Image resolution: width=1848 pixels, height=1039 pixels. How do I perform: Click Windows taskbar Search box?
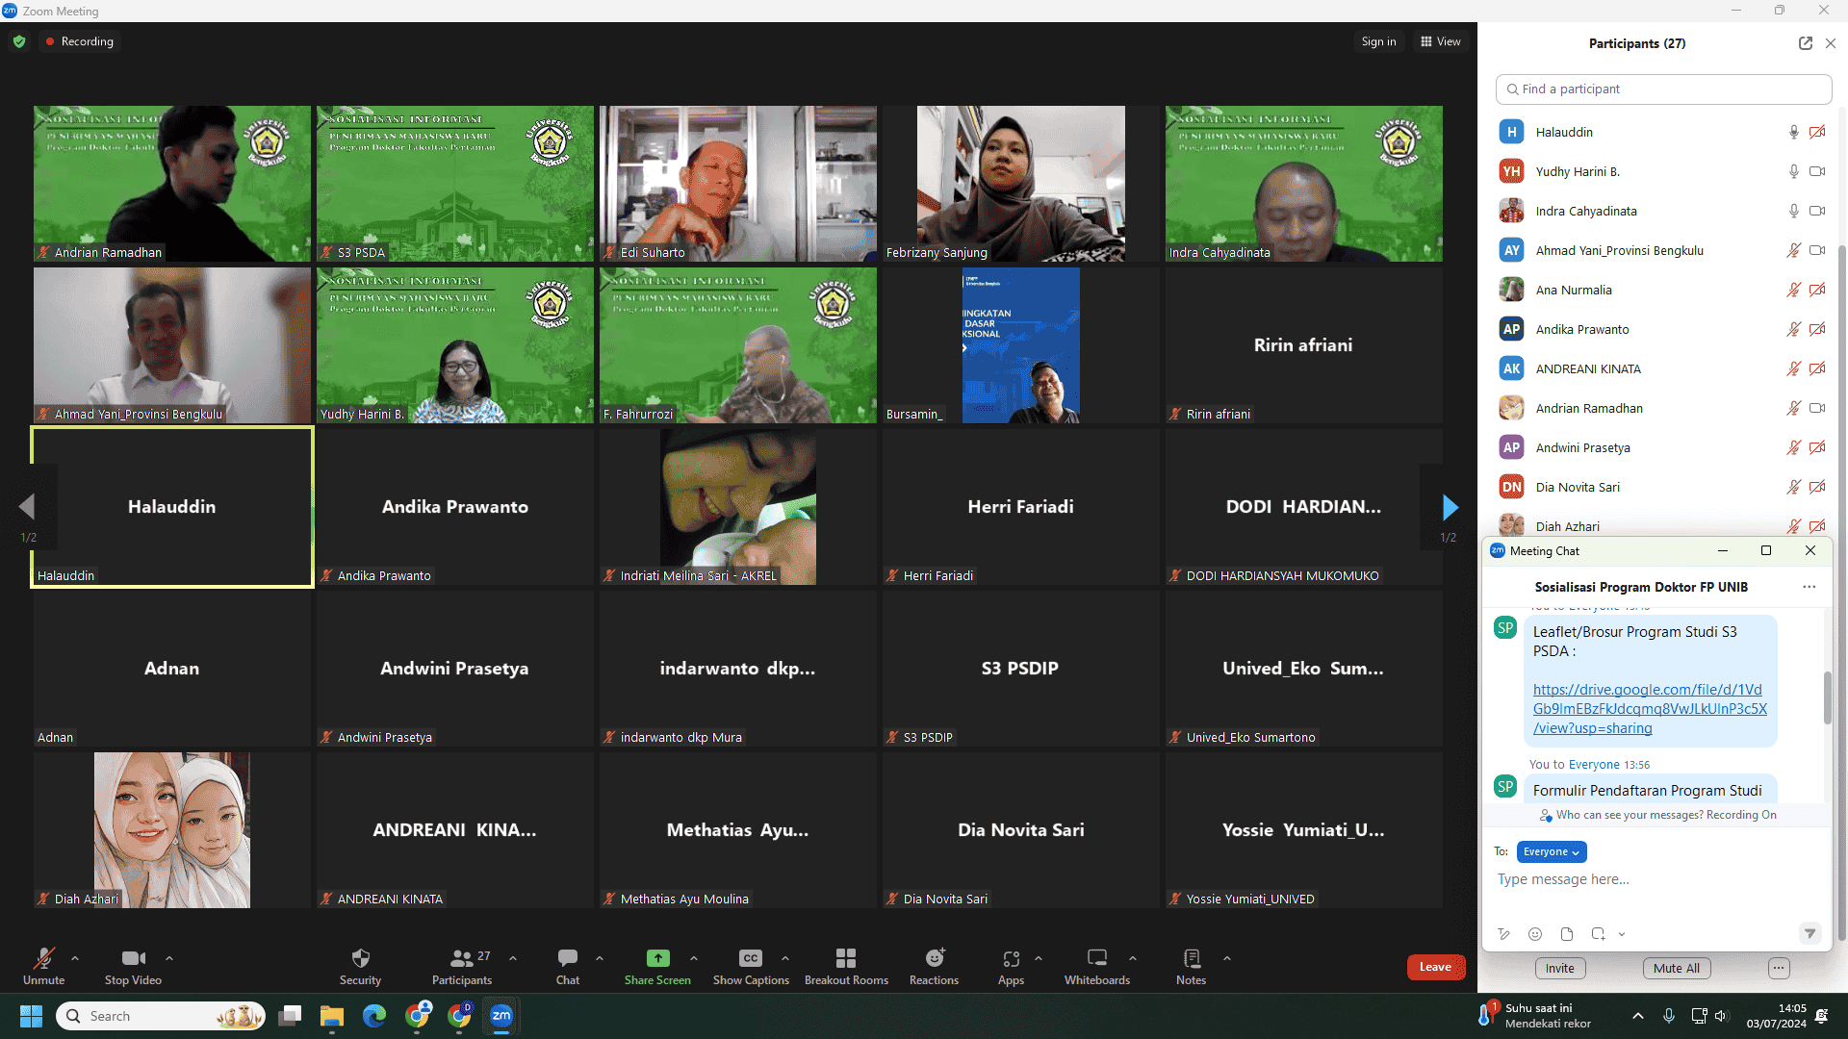(161, 1016)
